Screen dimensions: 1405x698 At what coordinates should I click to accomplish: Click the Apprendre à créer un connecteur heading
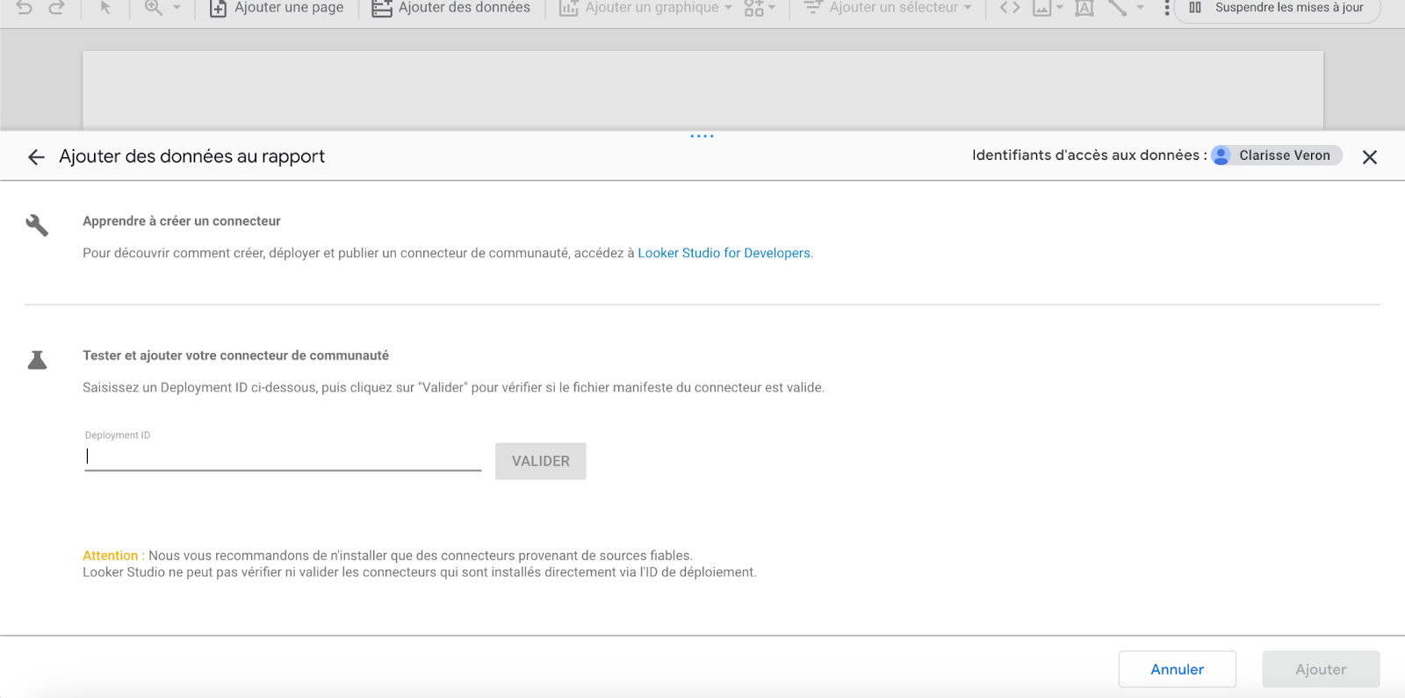pos(182,221)
